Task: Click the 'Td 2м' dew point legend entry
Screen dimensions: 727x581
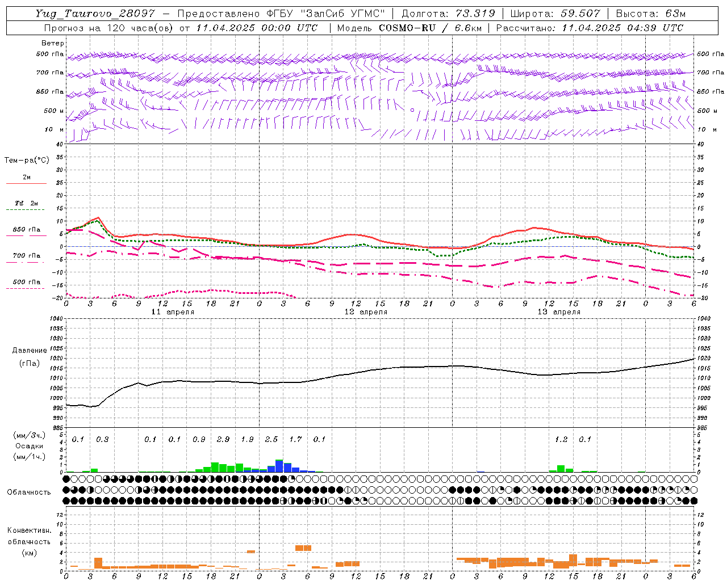Action: (26, 203)
